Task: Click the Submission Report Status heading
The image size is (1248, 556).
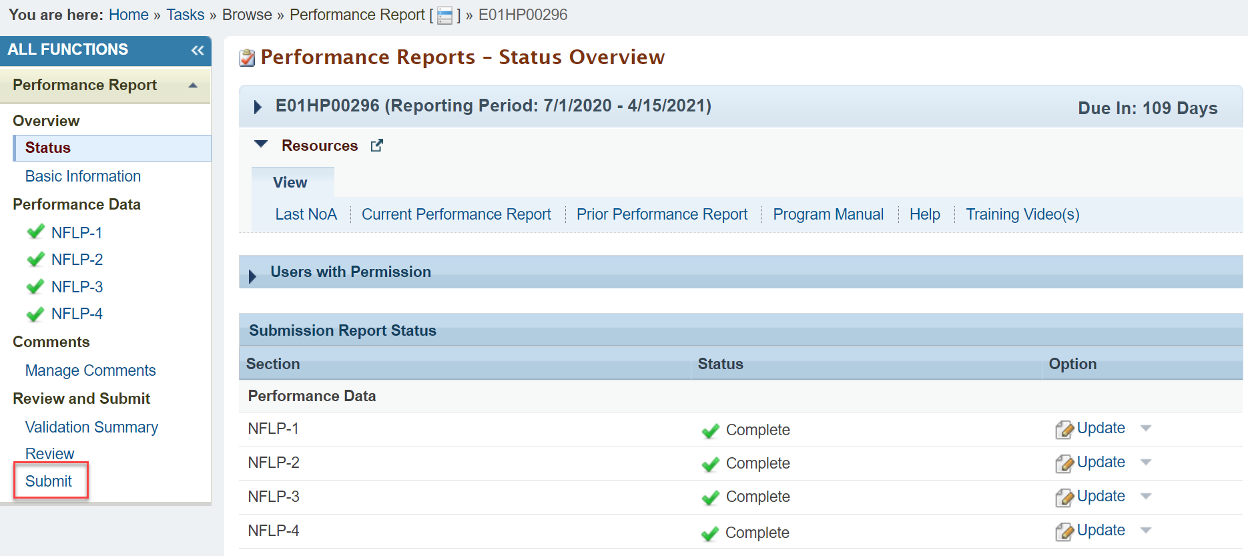Action: (342, 330)
